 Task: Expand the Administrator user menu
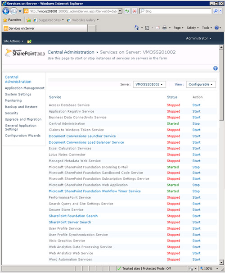[198, 38]
